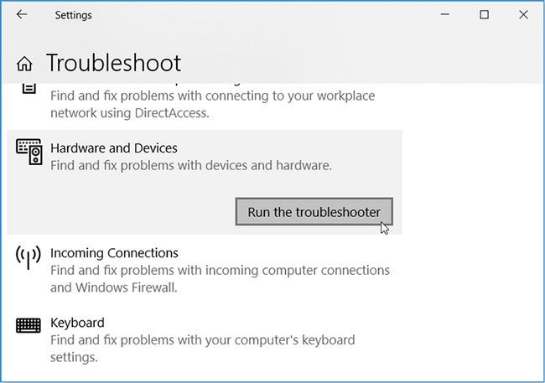
Task: Click the Hardware and Devices icon
Action: coord(29,153)
